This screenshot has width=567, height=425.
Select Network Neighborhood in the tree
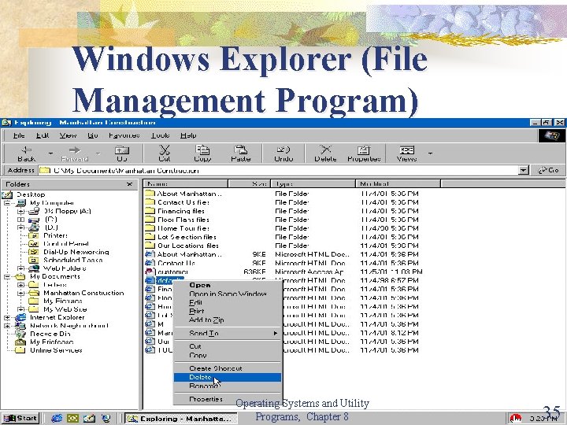tap(69, 326)
